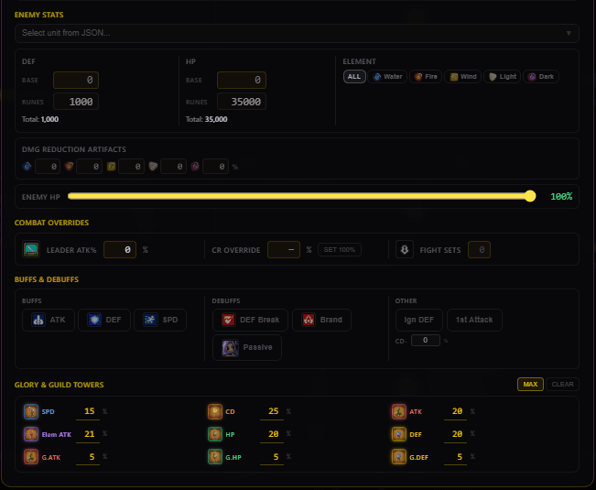The width and height of the screenshot is (596, 490).
Task: Click the G.HP guild tower icon
Action: point(215,457)
